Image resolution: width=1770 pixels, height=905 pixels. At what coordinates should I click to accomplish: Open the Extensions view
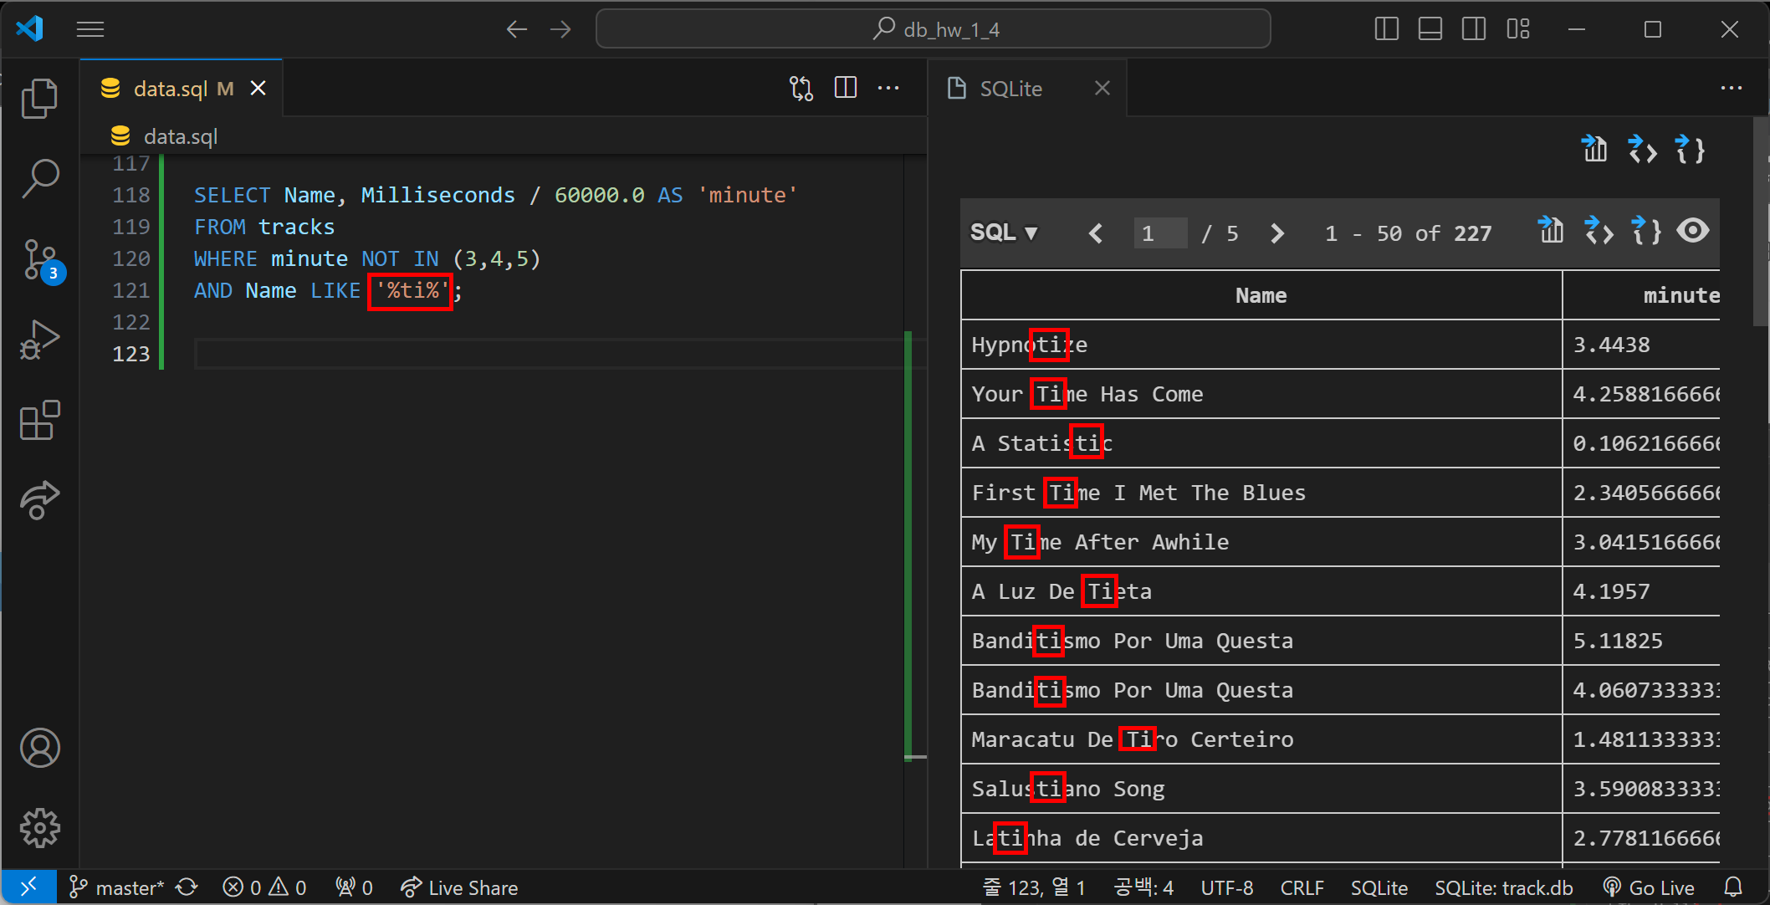point(39,420)
